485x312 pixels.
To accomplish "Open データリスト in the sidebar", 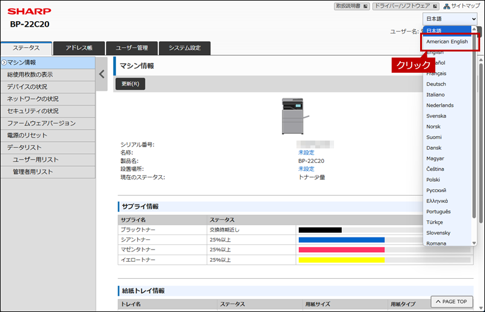I will 48,147.
